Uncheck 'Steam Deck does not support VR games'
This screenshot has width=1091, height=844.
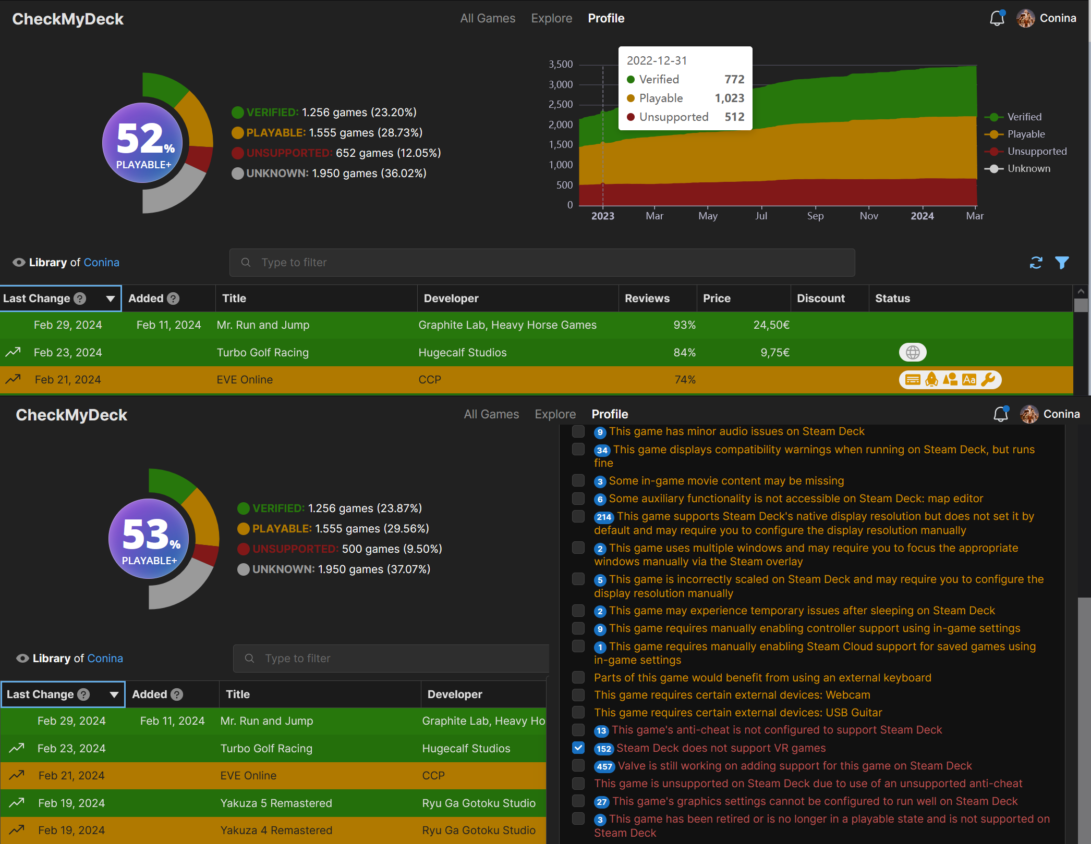click(578, 748)
